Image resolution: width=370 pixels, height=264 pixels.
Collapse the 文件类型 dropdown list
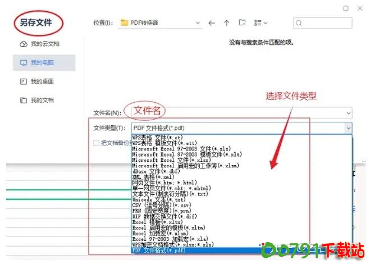[349, 128]
